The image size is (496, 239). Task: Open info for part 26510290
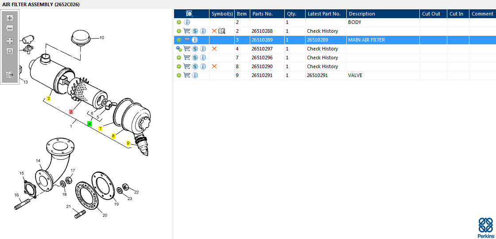203,66
